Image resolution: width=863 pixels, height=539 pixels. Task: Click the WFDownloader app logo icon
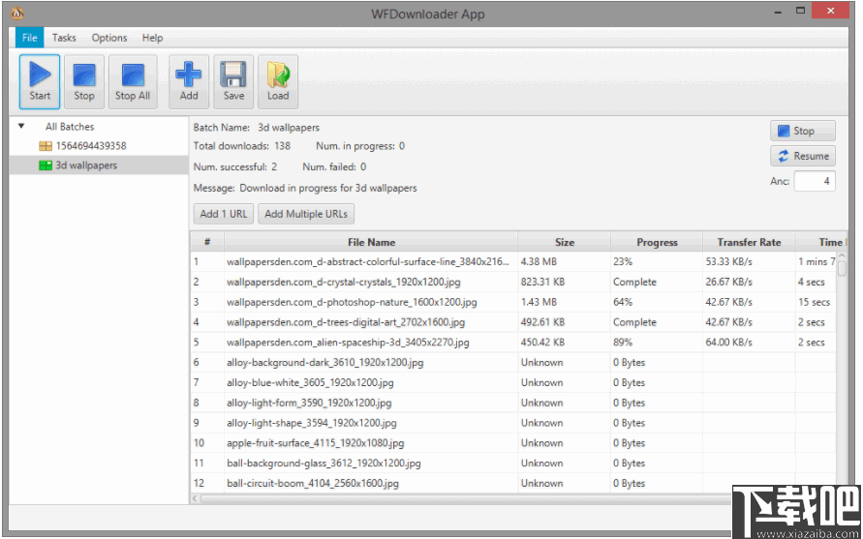17,13
